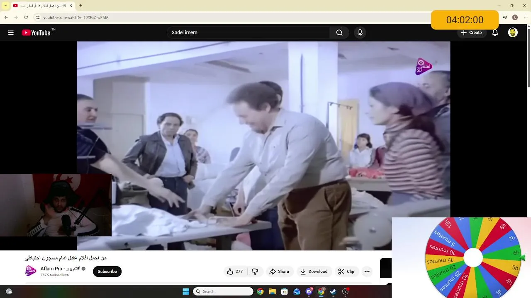Download the video
This screenshot has height=298, width=531.
(x=314, y=272)
